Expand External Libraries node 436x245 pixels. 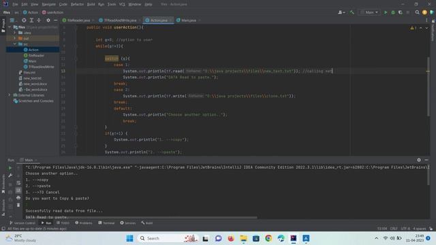(10, 95)
